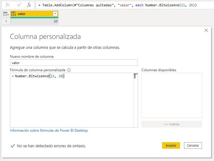Click the Aceptar button
Image resolution: width=214 pixels, height=161 pixels.
click(x=171, y=145)
